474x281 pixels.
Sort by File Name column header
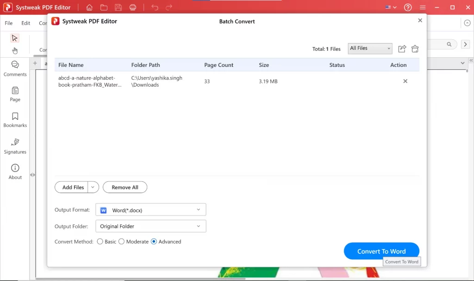(x=71, y=65)
